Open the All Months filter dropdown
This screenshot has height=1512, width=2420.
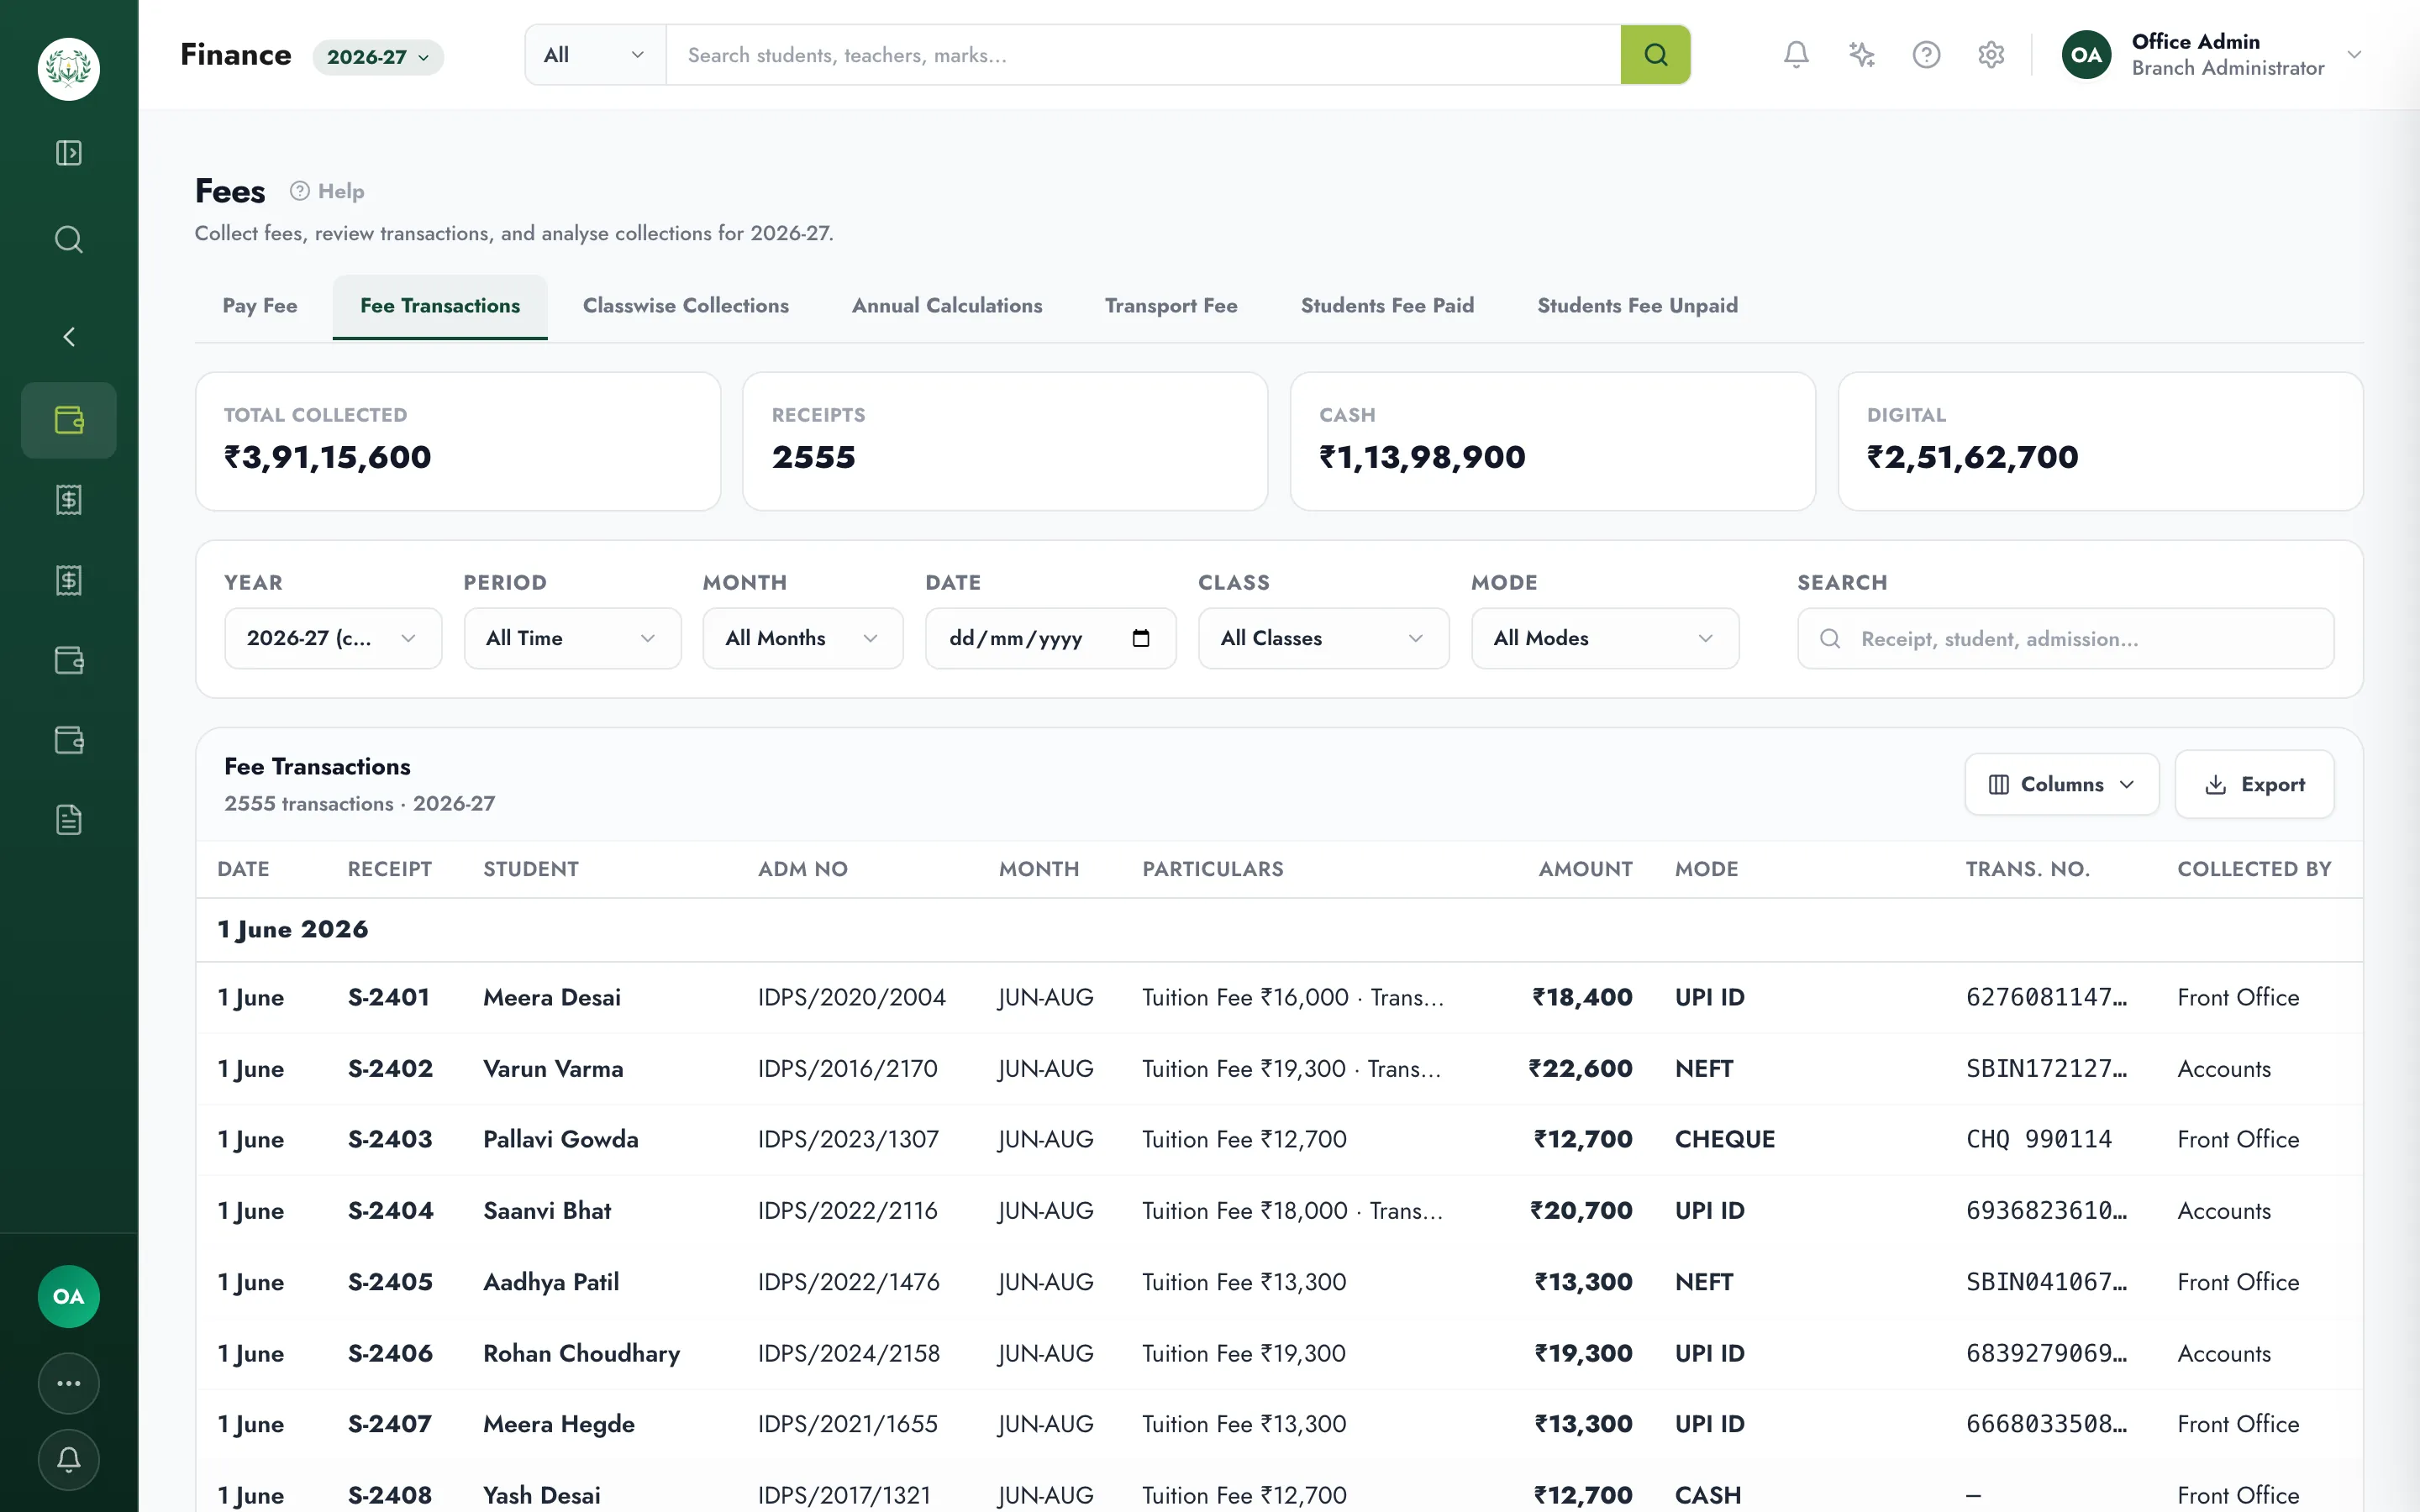click(x=802, y=638)
